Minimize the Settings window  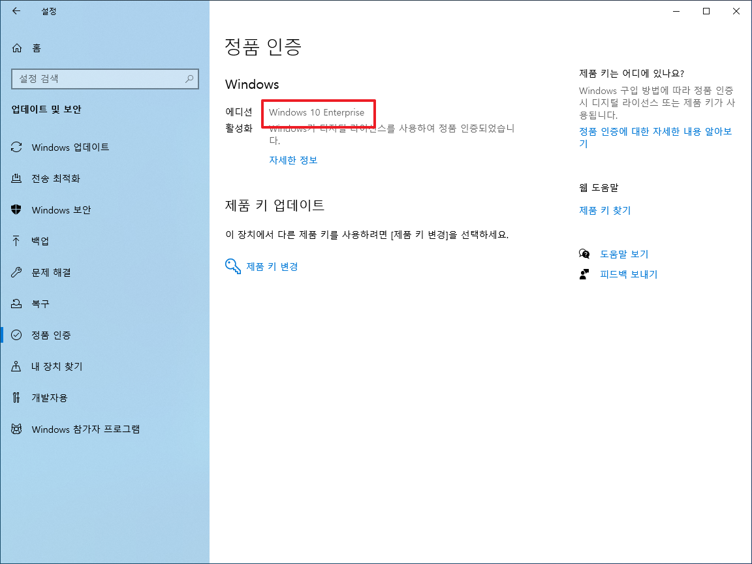coord(676,11)
